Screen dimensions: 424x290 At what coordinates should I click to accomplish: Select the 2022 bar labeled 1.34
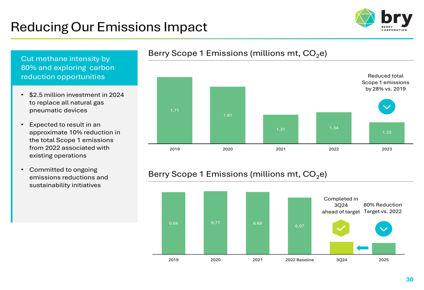(x=334, y=128)
